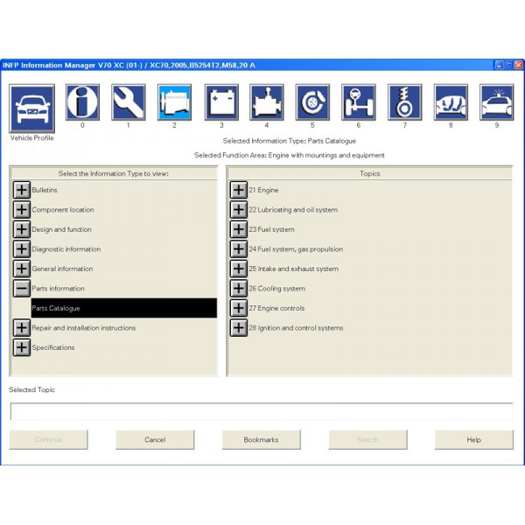
Task: Expand the 26 Cooling system topic
Action: pyautogui.click(x=238, y=289)
